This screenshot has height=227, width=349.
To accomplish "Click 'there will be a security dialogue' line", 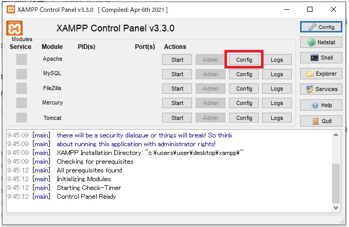I will (145, 135).
